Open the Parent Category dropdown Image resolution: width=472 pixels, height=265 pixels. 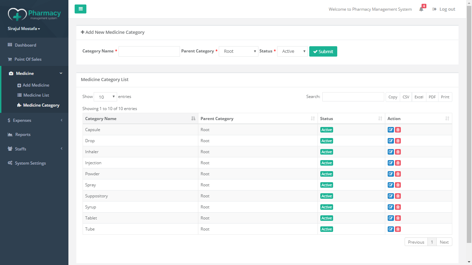tap(238, 51)
